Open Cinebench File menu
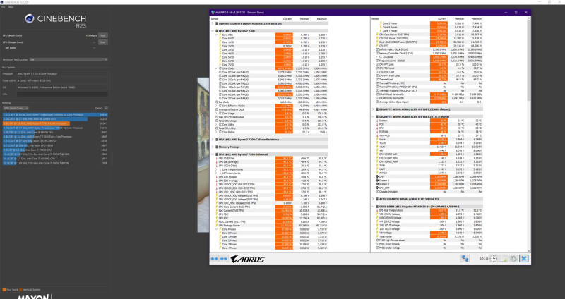Viewport: 565px width, 299px height. [x=3, y=7]
